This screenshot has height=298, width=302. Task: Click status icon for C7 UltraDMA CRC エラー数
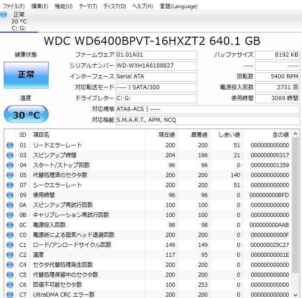pos(10,295)
